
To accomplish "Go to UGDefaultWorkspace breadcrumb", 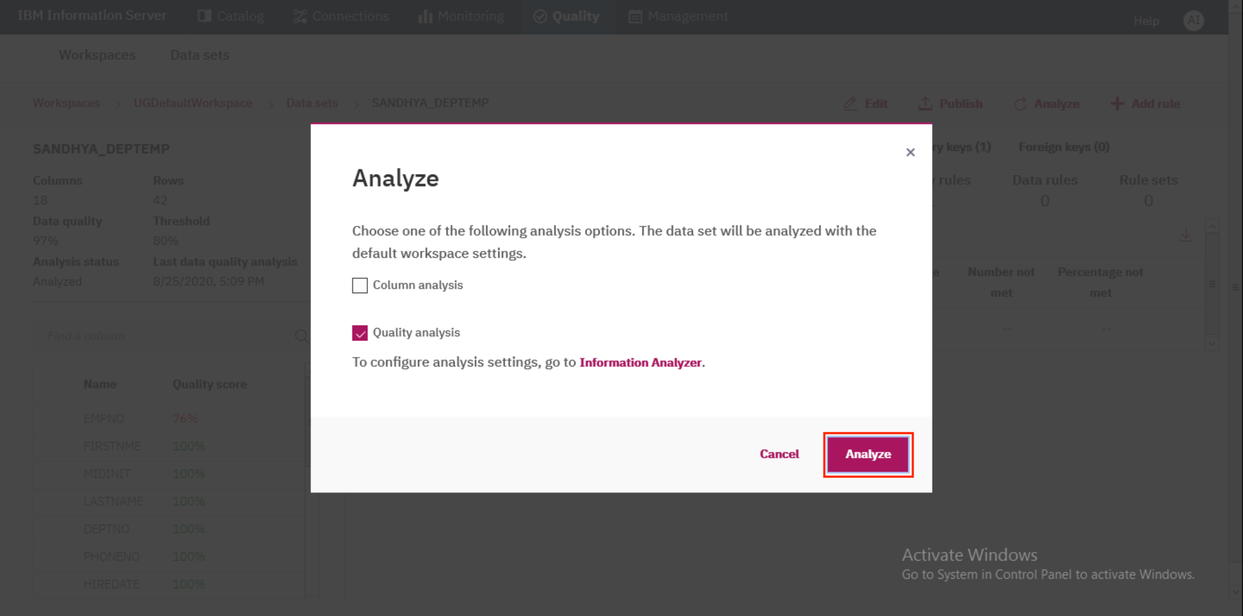I will 193,103.
